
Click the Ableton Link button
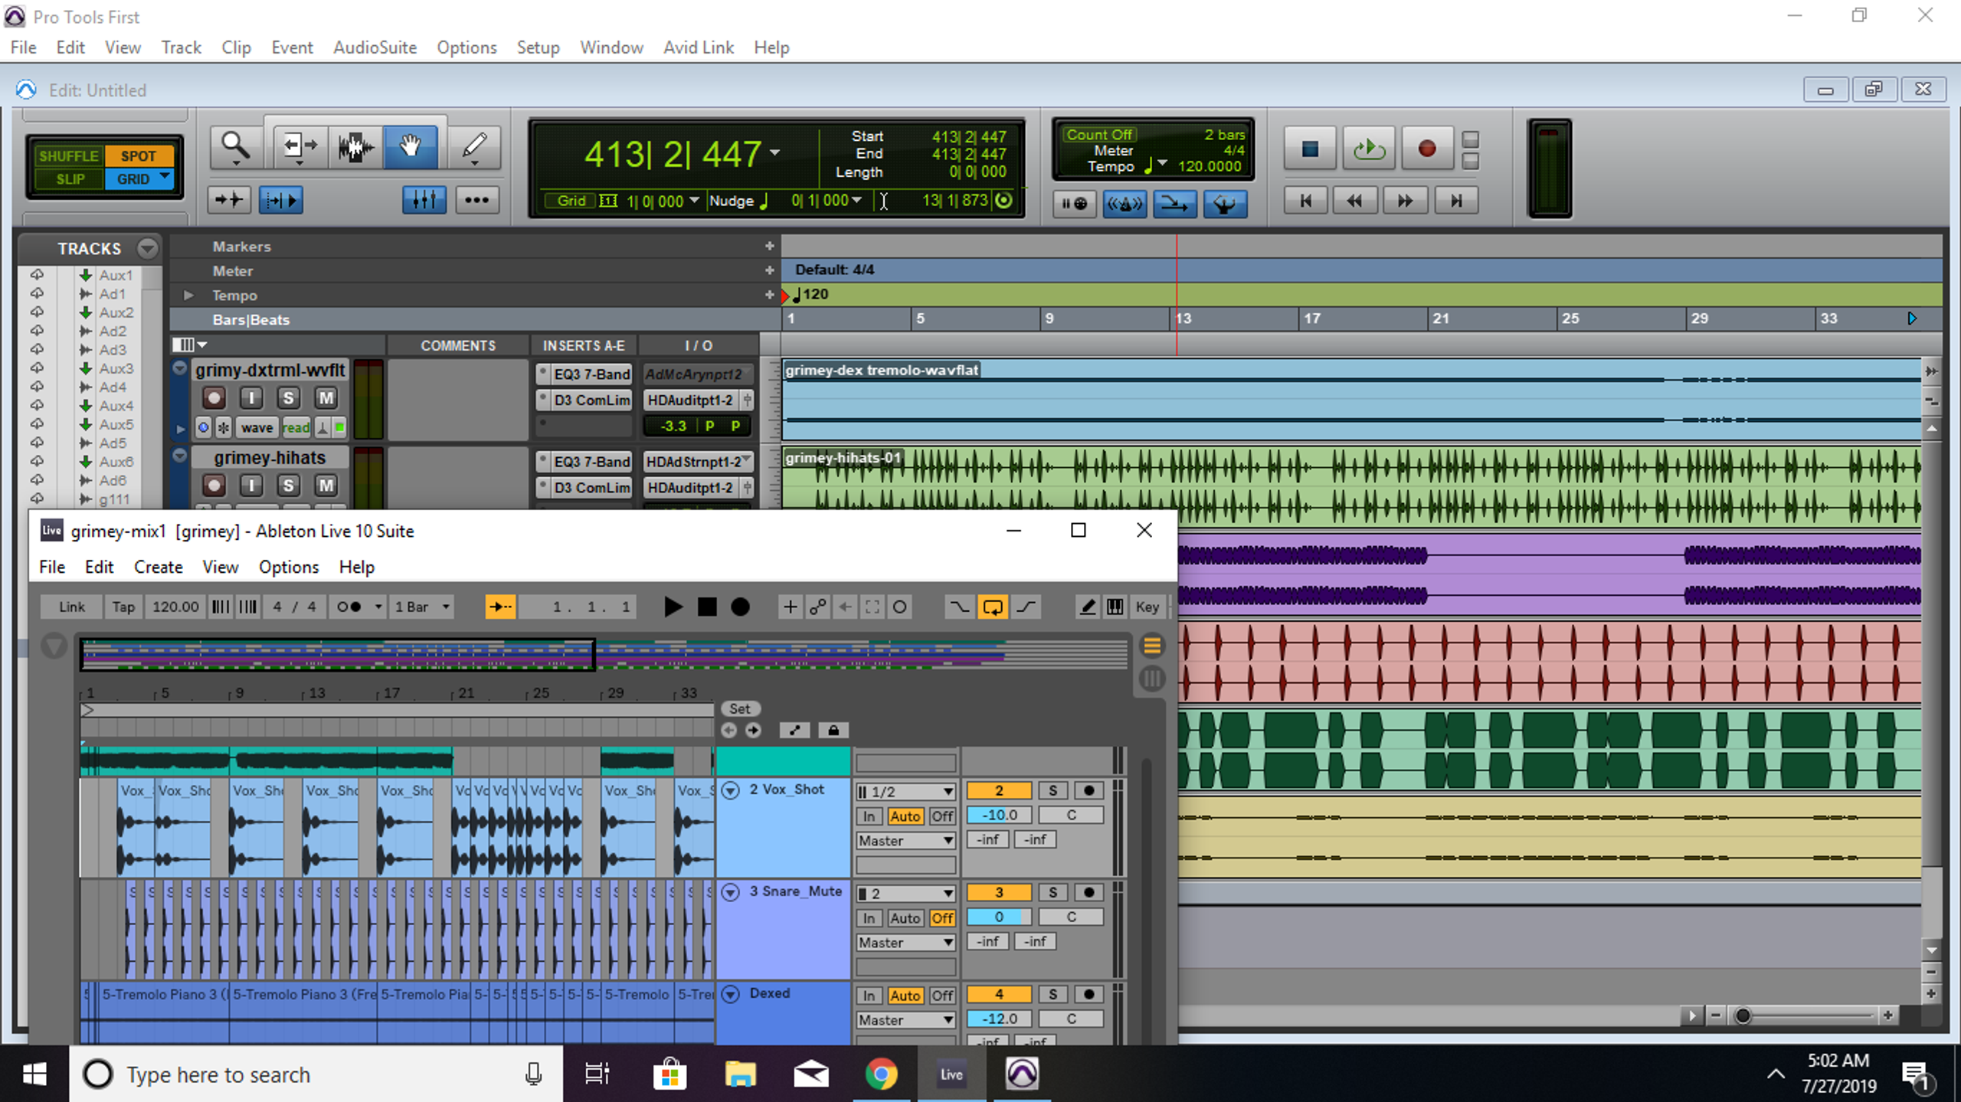pos(72,607)
